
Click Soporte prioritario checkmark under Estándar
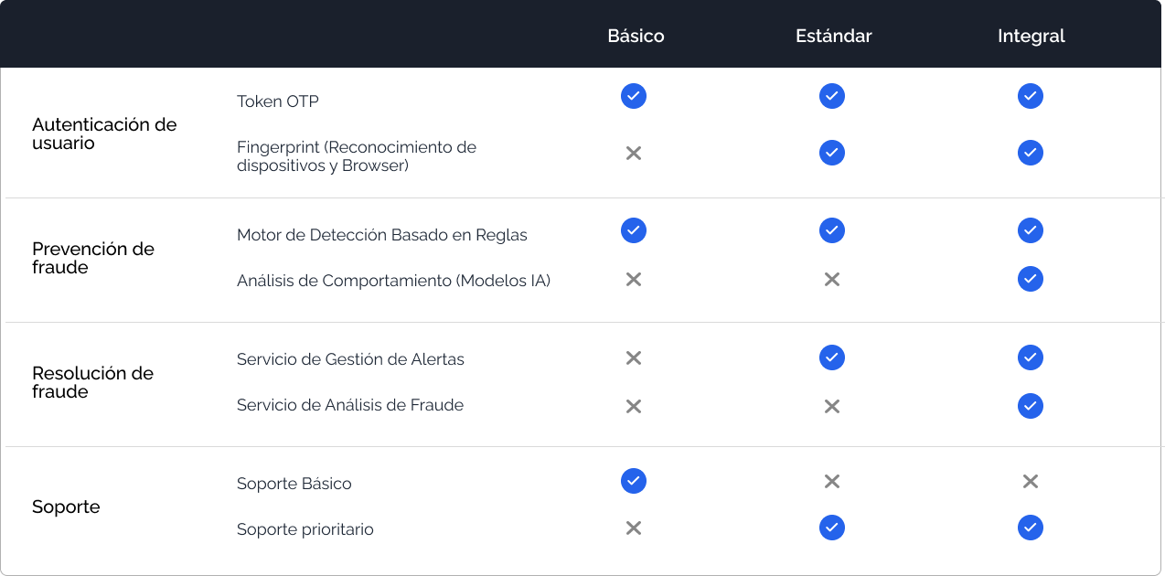click(x=832, y=528)
